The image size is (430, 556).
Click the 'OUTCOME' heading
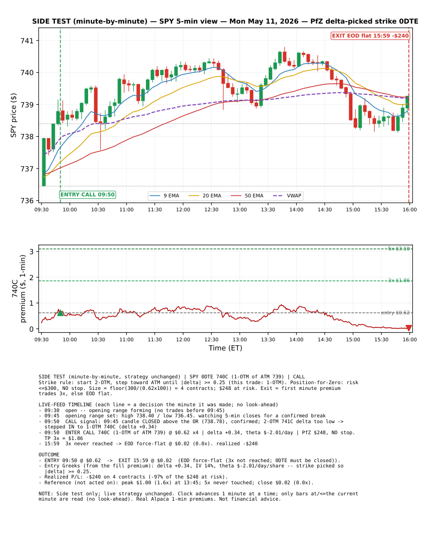49,454
